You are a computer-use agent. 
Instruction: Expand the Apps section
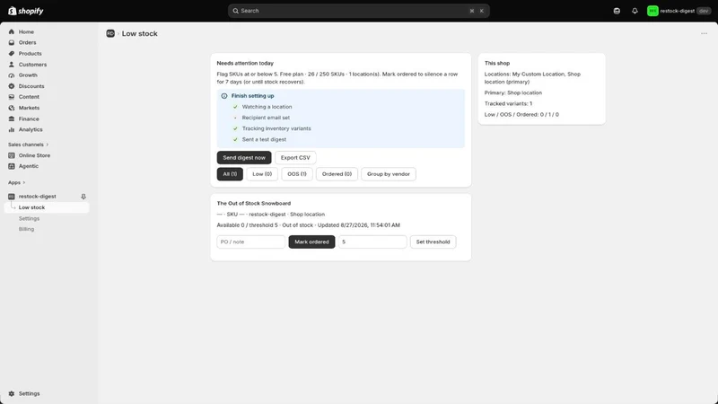click(x=16, y=182)
